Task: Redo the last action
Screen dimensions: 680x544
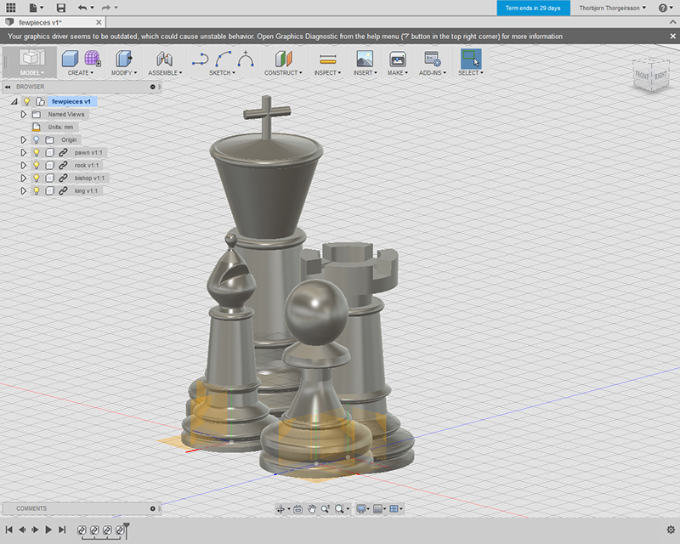Action: 105,8
